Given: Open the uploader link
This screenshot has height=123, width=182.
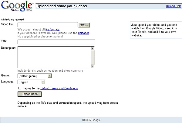Looking at the screenshot, I should [x=83, y=33].
